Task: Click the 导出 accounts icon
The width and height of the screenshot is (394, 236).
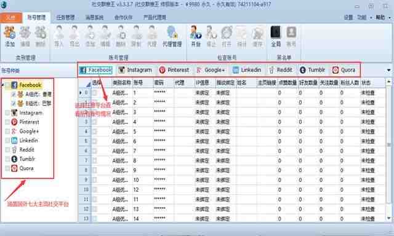Action: point(74,36)
